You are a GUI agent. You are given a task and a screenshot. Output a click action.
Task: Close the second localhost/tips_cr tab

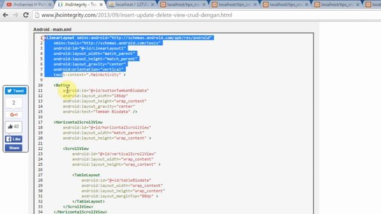click(255, 5)
